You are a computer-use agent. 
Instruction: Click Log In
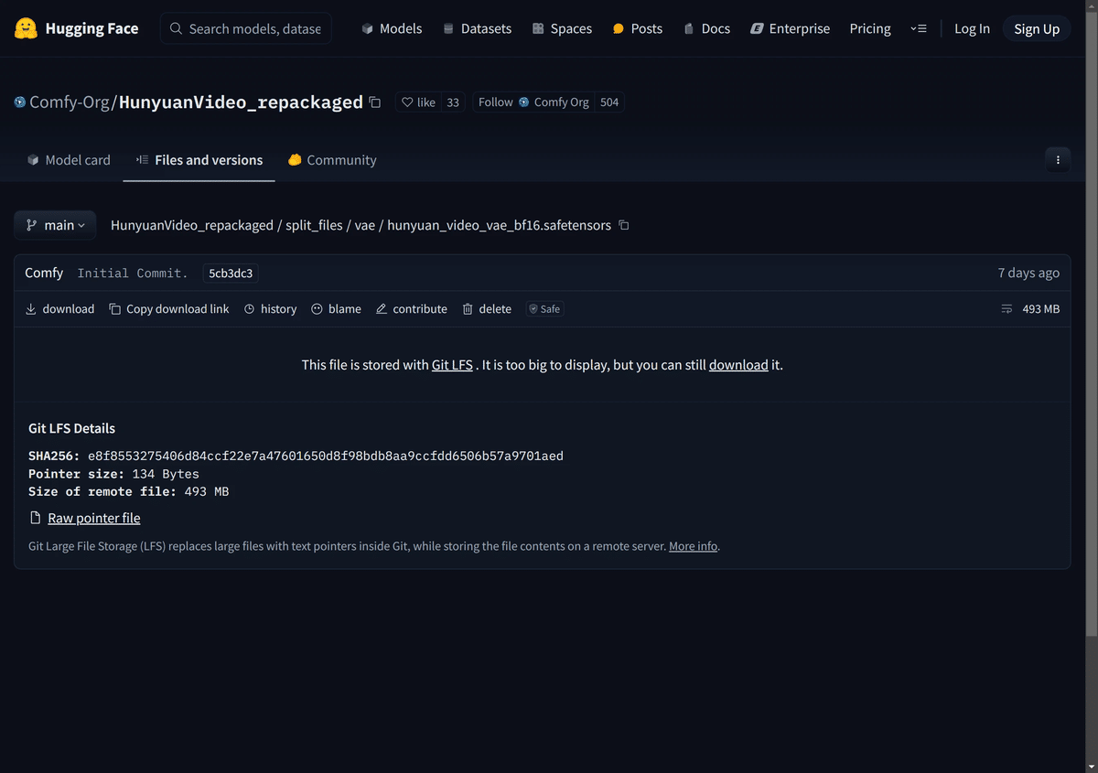pyautogui.click(x=972, y=28)
